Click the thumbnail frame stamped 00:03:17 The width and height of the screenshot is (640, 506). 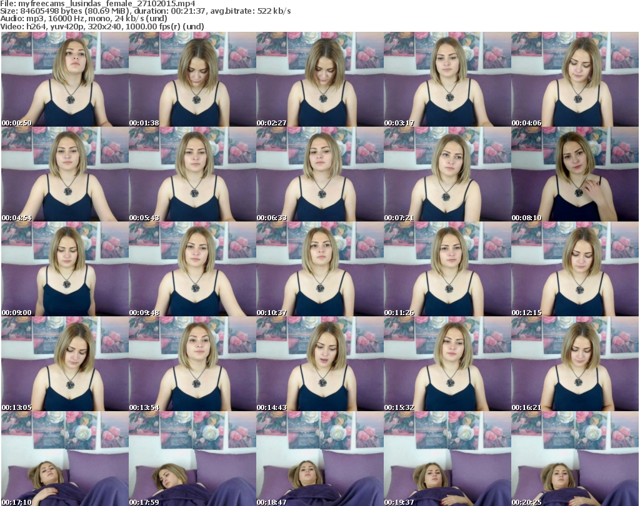(x=447, y=79)
